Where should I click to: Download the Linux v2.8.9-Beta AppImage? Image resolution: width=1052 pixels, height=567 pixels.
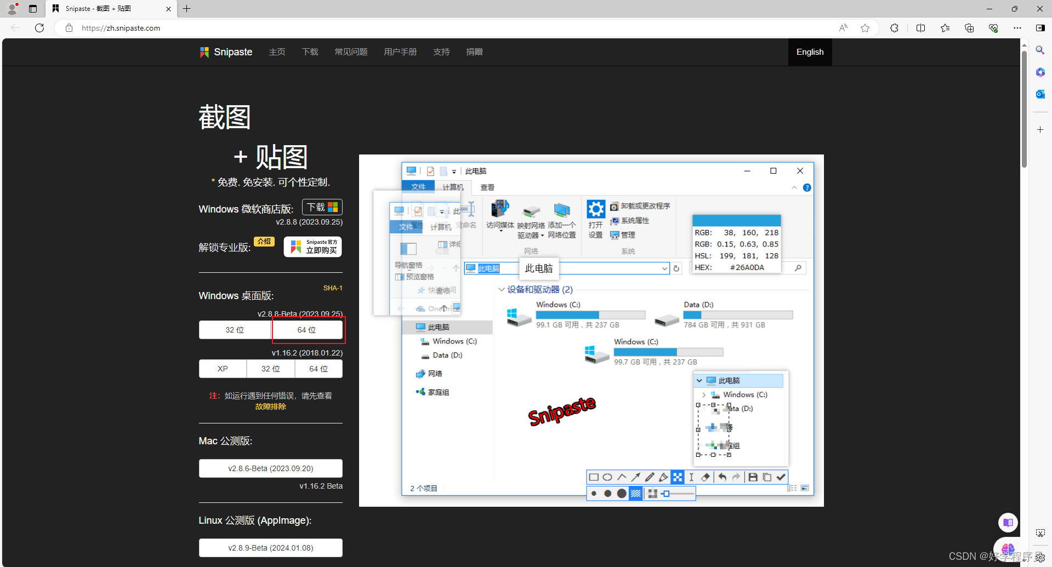coord(271,548)
